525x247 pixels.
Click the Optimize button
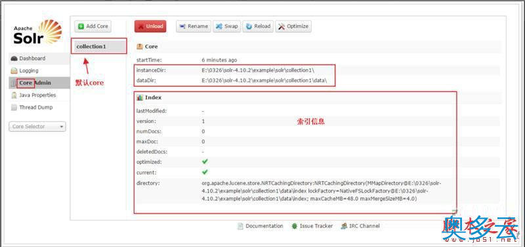tap(293, 26)
